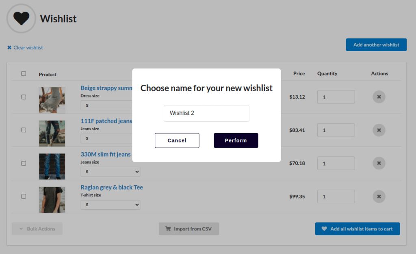The width and height of the screenshot is (416, 254).
Task: Click the black heart Wishlist icon
Action: pyautogui.click(x=21, y=19)
